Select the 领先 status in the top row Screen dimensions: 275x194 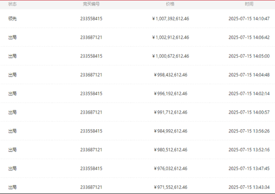[12, 18]
